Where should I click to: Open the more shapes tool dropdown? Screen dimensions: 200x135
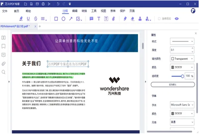pyautogui.click(x=79, y=19)
